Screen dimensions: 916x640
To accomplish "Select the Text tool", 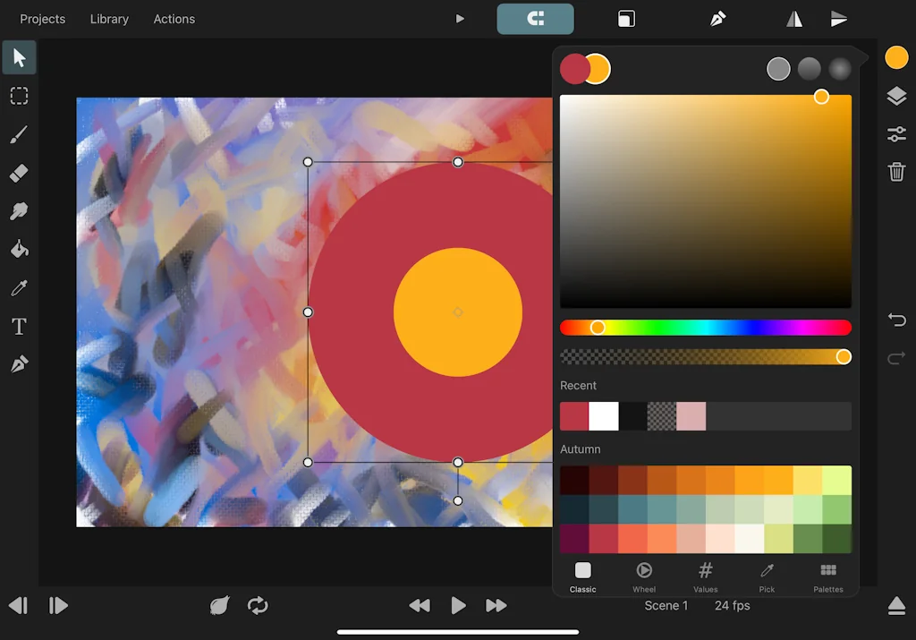I will point(19,327).
